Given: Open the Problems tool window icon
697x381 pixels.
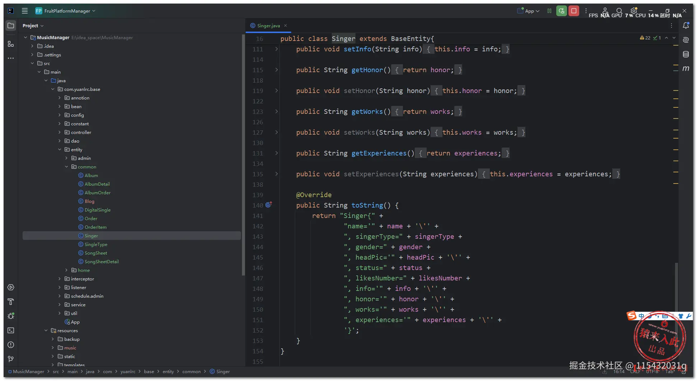Looking at the screenshot, I should coord(11,345).
